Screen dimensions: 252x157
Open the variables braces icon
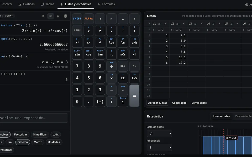(43, 16)
